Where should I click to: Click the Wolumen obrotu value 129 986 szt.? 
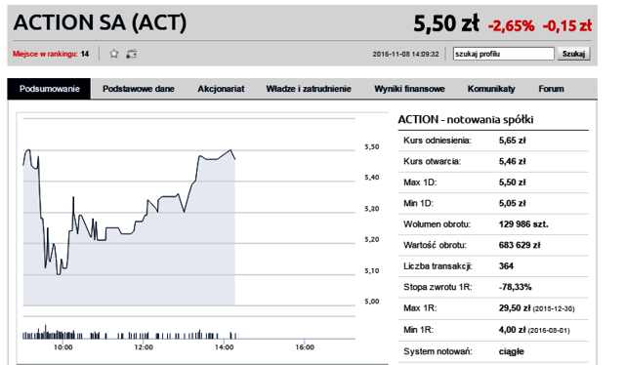pyautogui.click(x=523, y=224)
